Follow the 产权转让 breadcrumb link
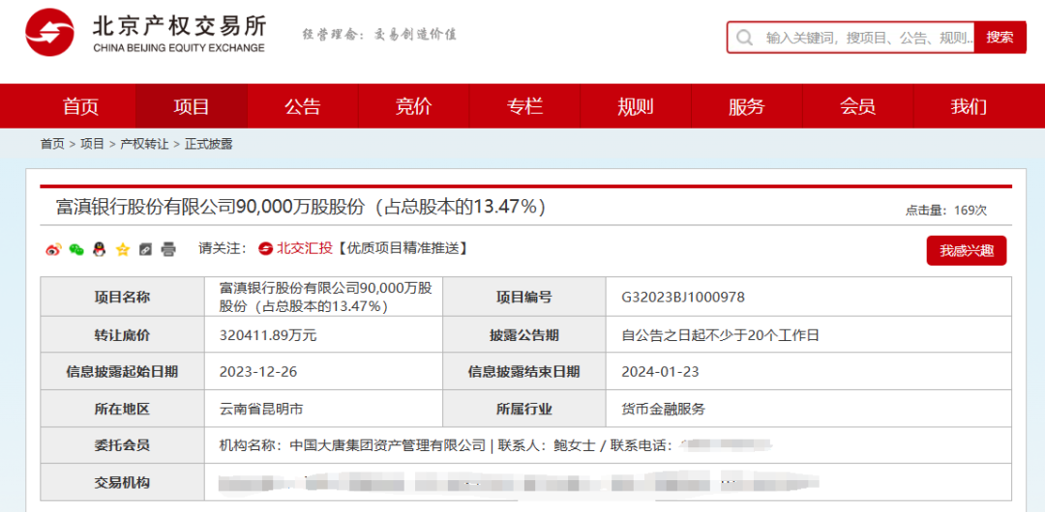Image resolution: width=1045 pixels, height=512 pixels. click(x=144, y=144)
